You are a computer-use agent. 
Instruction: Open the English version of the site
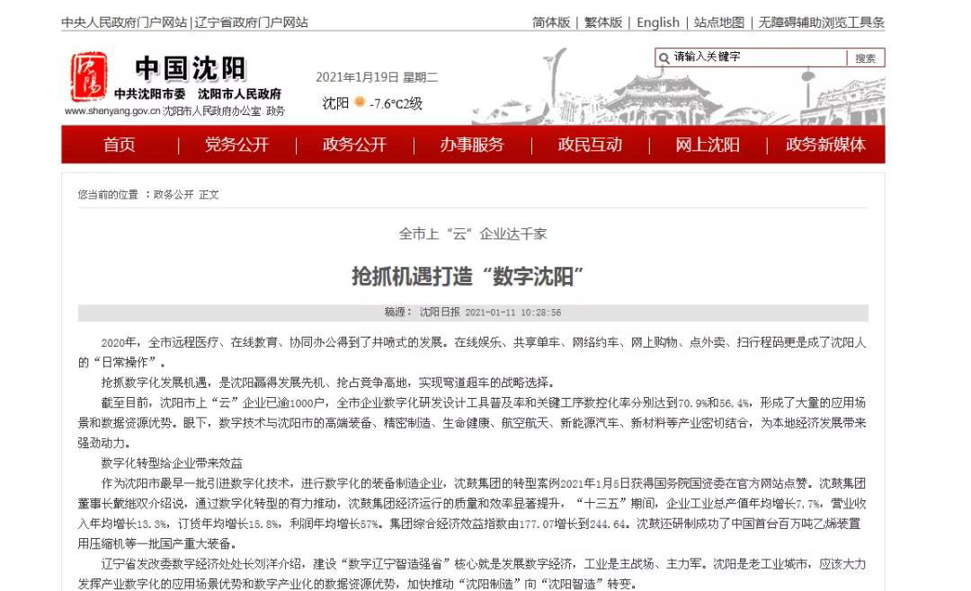pos(657,22)
